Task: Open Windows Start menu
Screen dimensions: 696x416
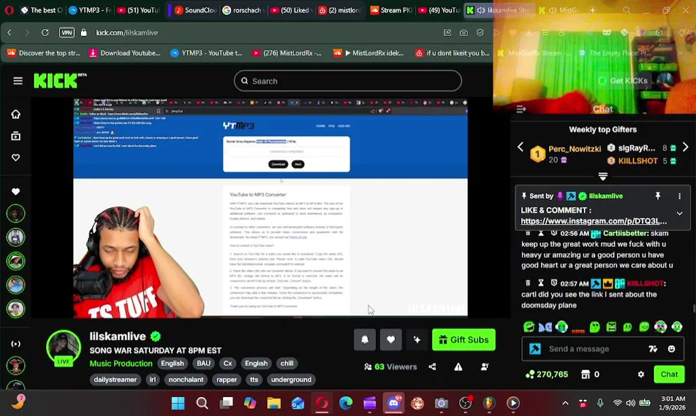Action: [x=178, y=403]
